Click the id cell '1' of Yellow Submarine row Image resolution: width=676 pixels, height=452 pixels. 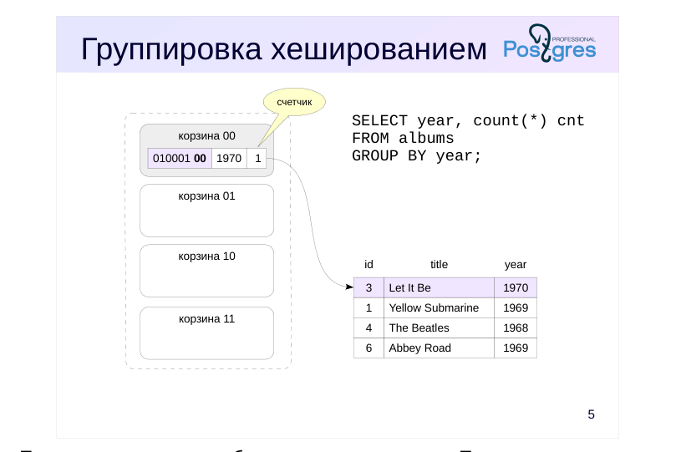click(368, 307)
